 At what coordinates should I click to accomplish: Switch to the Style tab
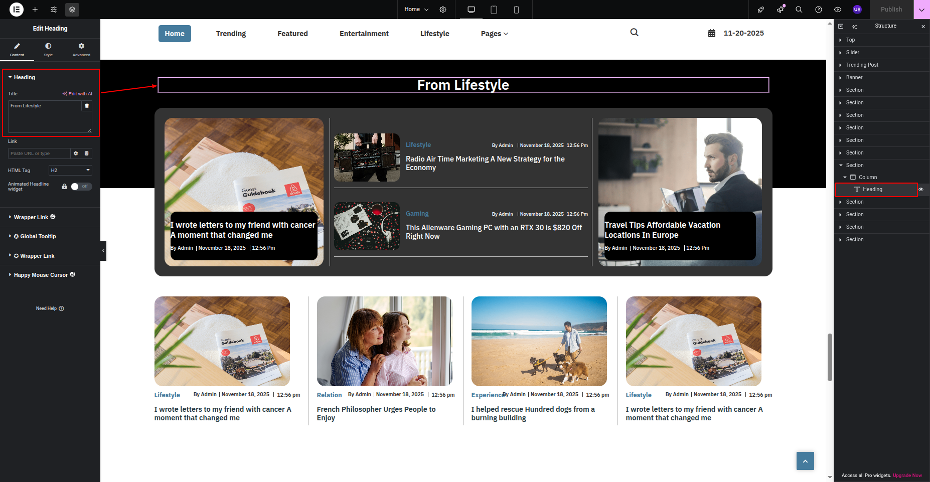48,49
